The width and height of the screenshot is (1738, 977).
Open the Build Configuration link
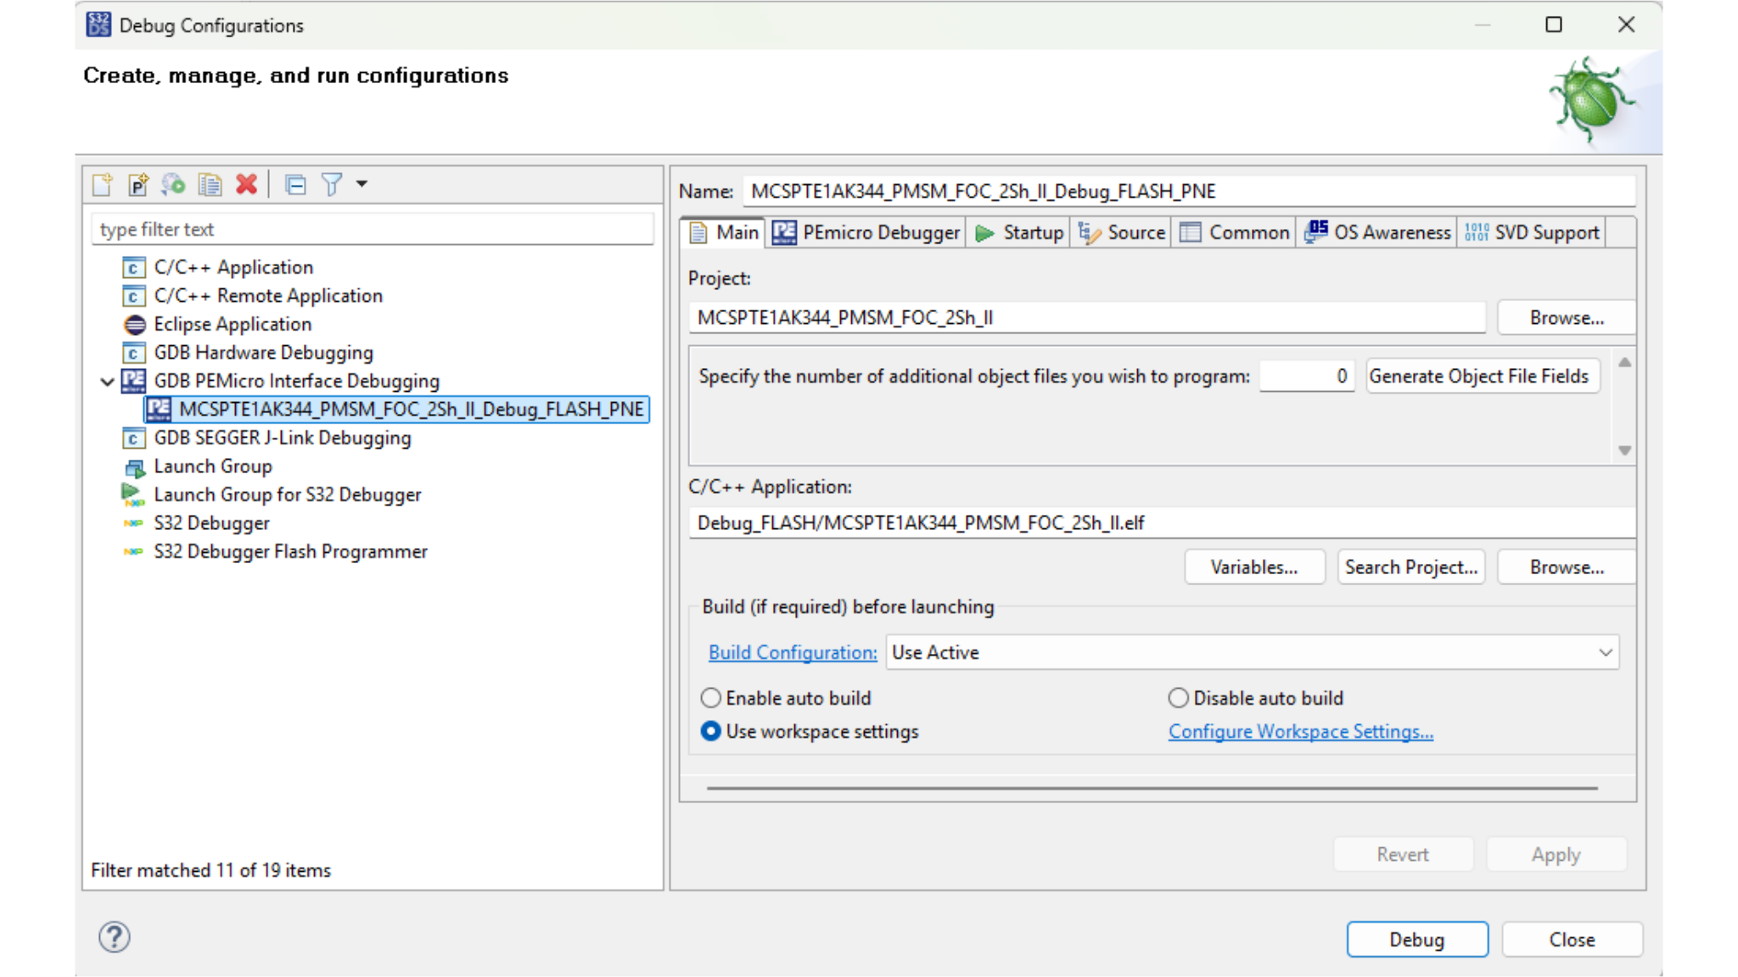click(793, 652)
